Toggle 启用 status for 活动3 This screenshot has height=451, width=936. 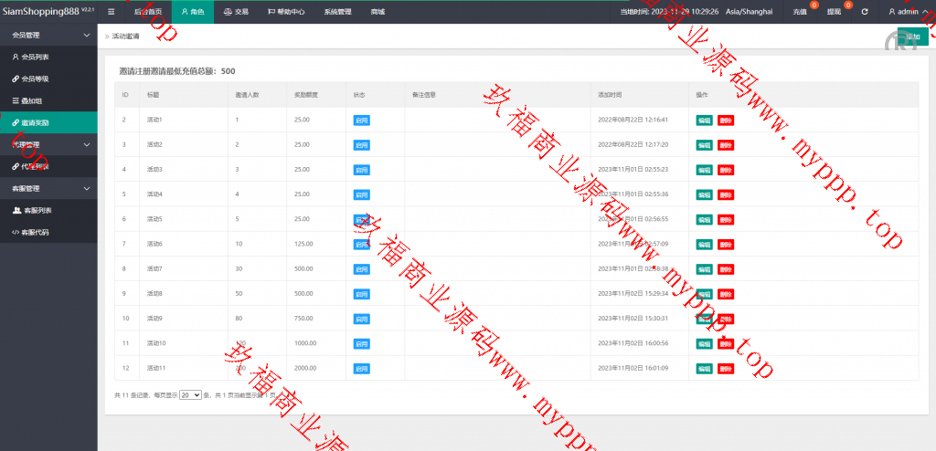(x=361, y=170)
